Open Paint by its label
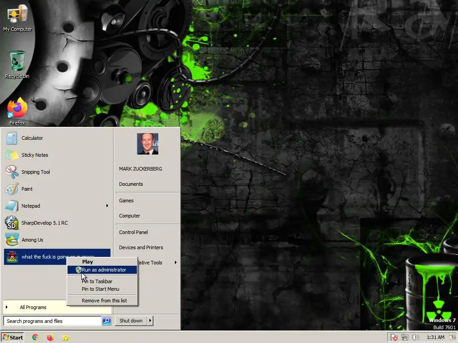 tap(27, 189)
